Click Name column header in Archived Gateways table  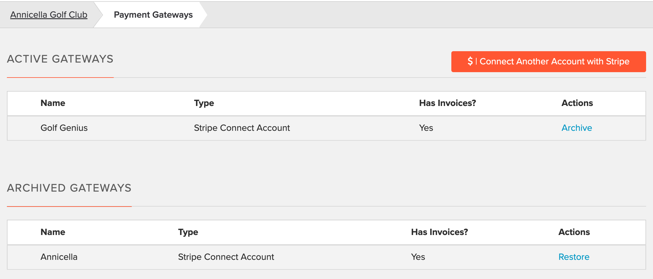(53, 232)
